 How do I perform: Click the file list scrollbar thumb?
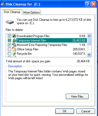[89, 42]
